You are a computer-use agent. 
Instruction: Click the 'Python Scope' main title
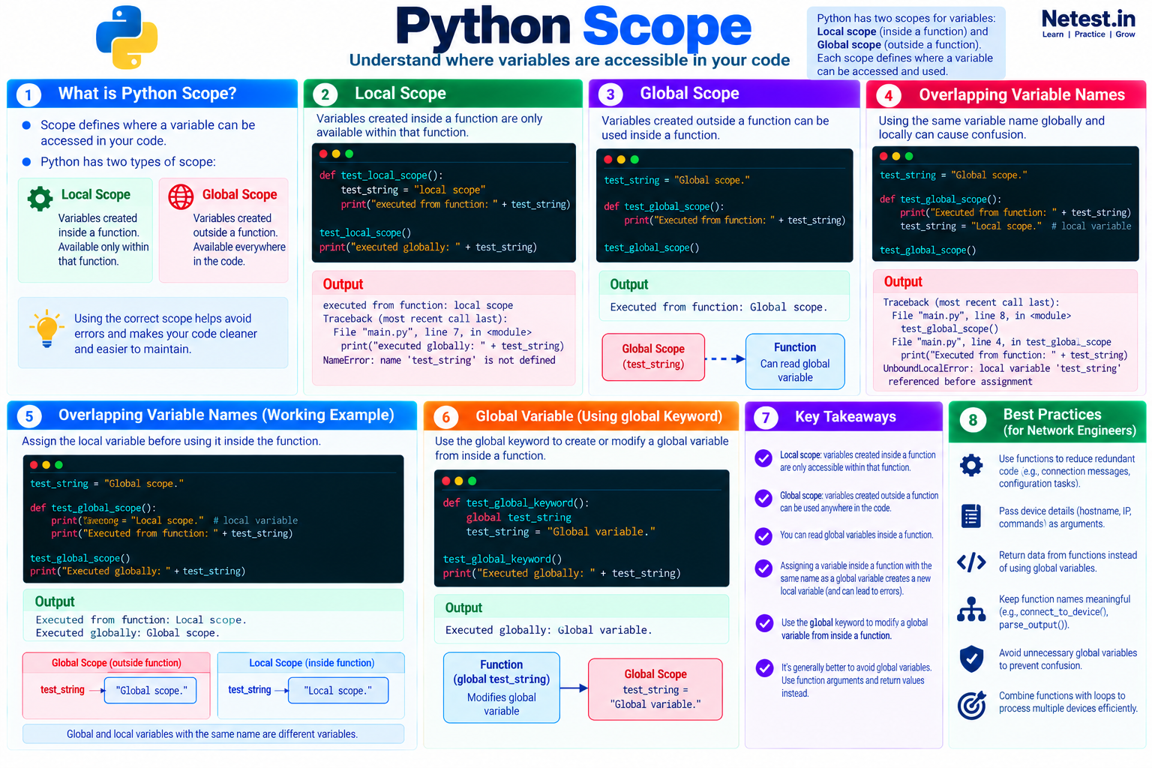click(x=574, y=27)
